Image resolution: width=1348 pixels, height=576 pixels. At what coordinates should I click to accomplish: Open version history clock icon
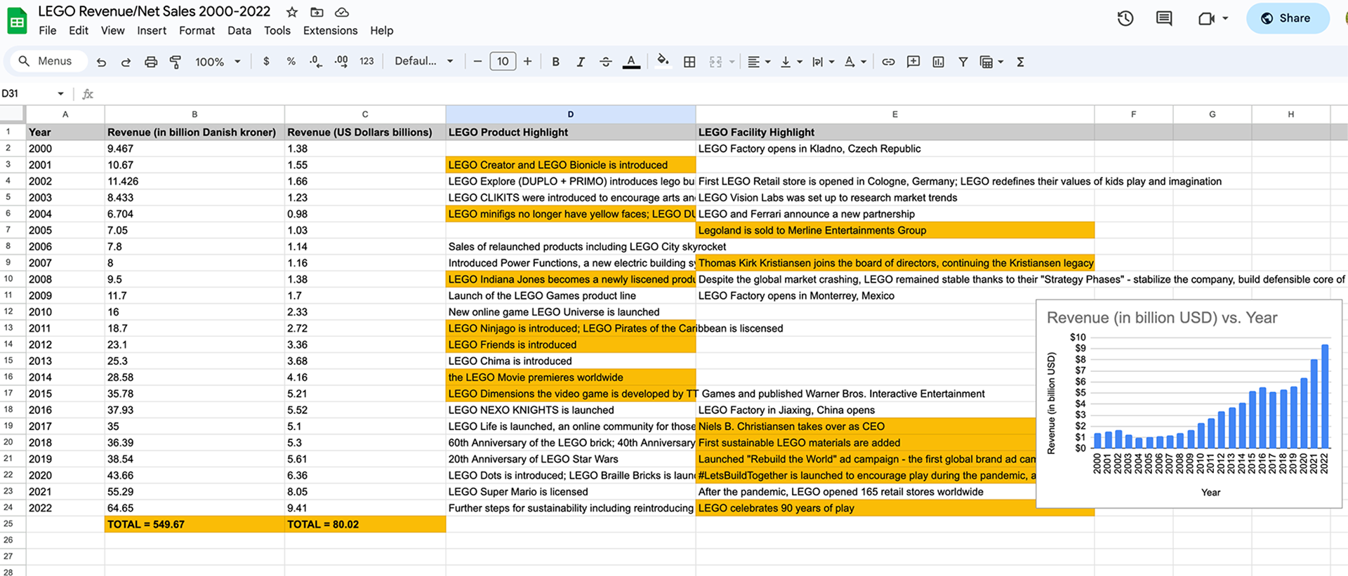[1125, 18]
